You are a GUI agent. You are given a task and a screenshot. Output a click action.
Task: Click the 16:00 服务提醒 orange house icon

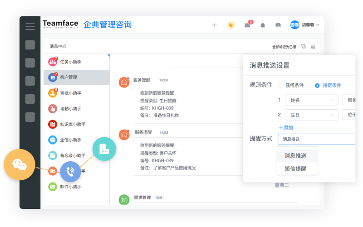click(124, 82)
